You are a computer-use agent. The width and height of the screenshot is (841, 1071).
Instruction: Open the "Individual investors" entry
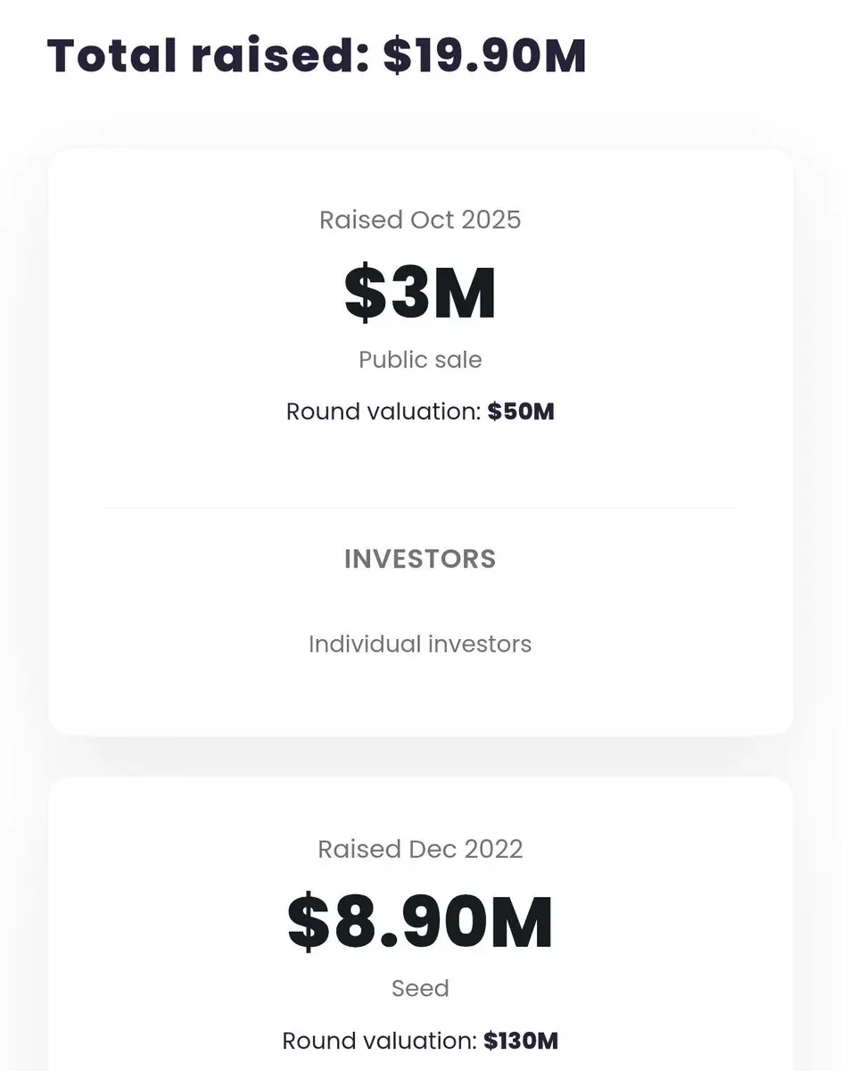(x=420, y=643)
